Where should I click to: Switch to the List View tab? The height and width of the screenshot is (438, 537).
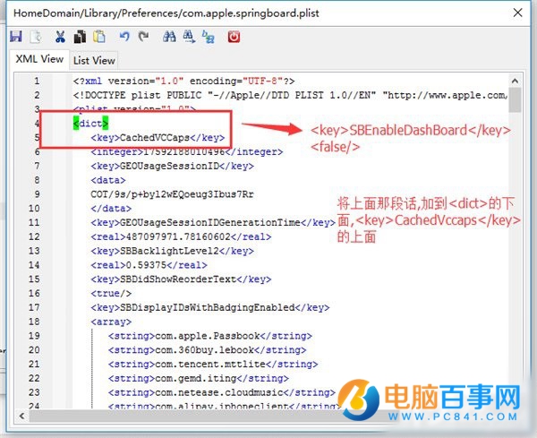point(94,60)
